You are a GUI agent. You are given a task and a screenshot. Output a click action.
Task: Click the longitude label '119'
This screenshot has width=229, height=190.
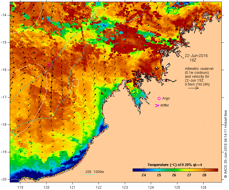coord(20,187)
